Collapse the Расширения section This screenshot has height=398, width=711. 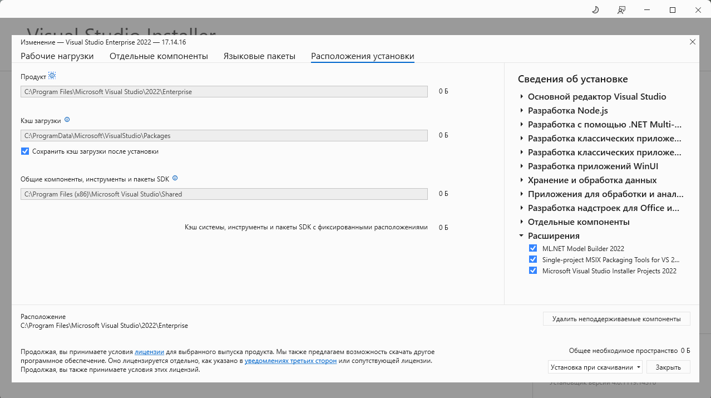point(521,236)
